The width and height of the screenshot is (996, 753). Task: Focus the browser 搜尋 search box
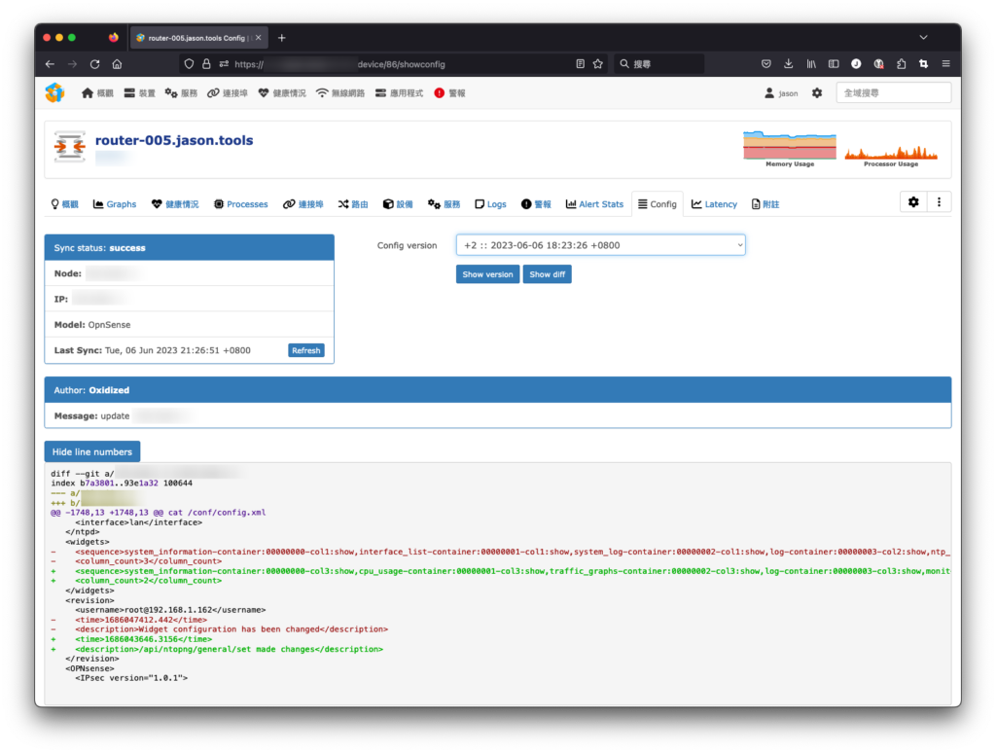point(658,63)
